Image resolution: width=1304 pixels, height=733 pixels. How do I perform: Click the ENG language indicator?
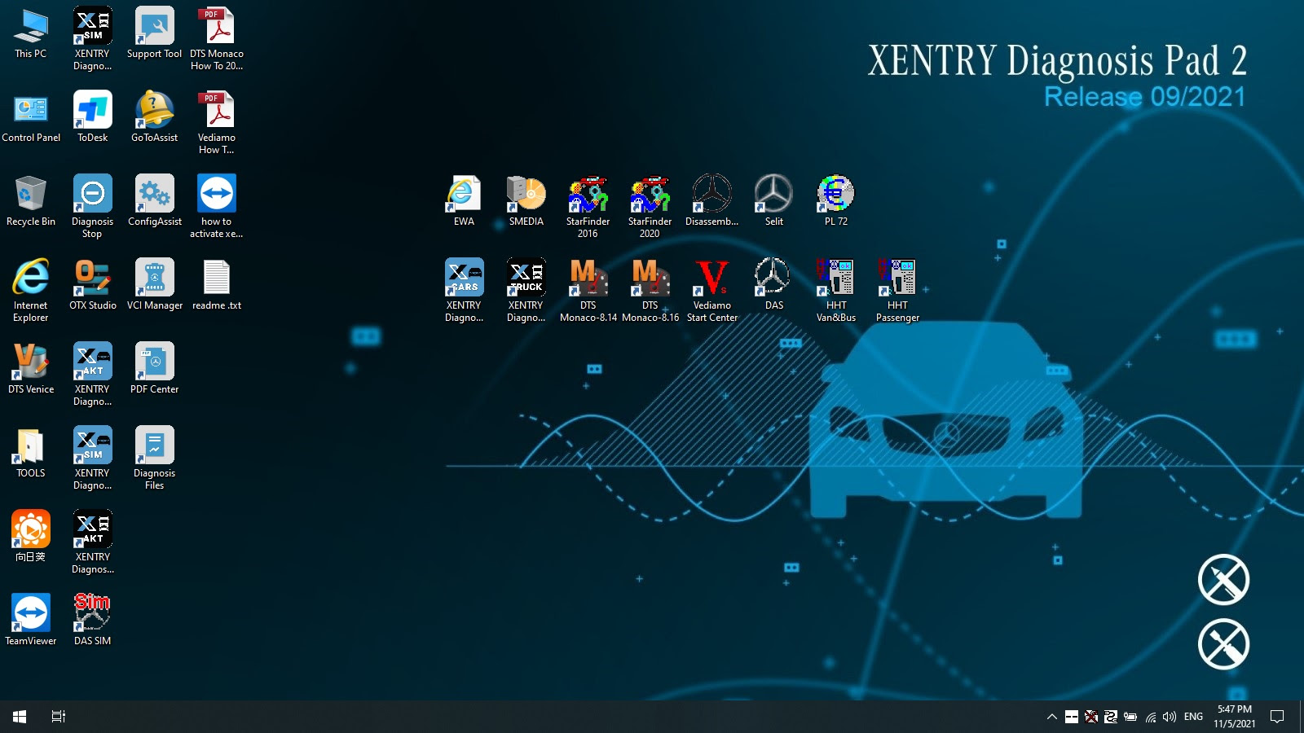pyautogui.click(x=1192, y=717)
